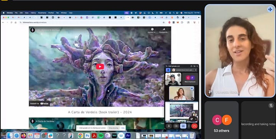This screenshot has width=276, height=139.
Task: Click the watch later clock icon
Action: (x=152, y=29)
